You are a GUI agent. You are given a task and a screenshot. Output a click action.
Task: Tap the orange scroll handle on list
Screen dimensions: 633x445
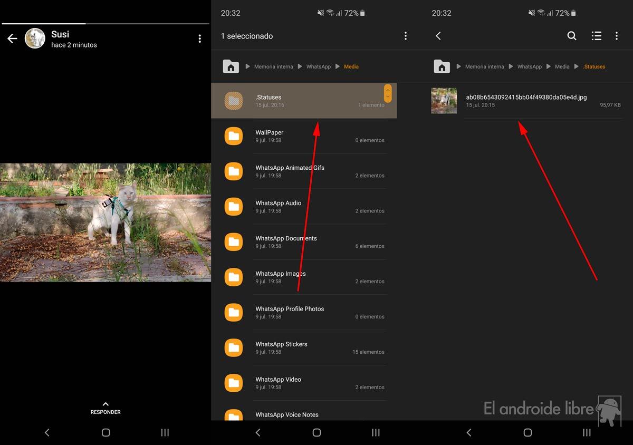tap(388, 93)
